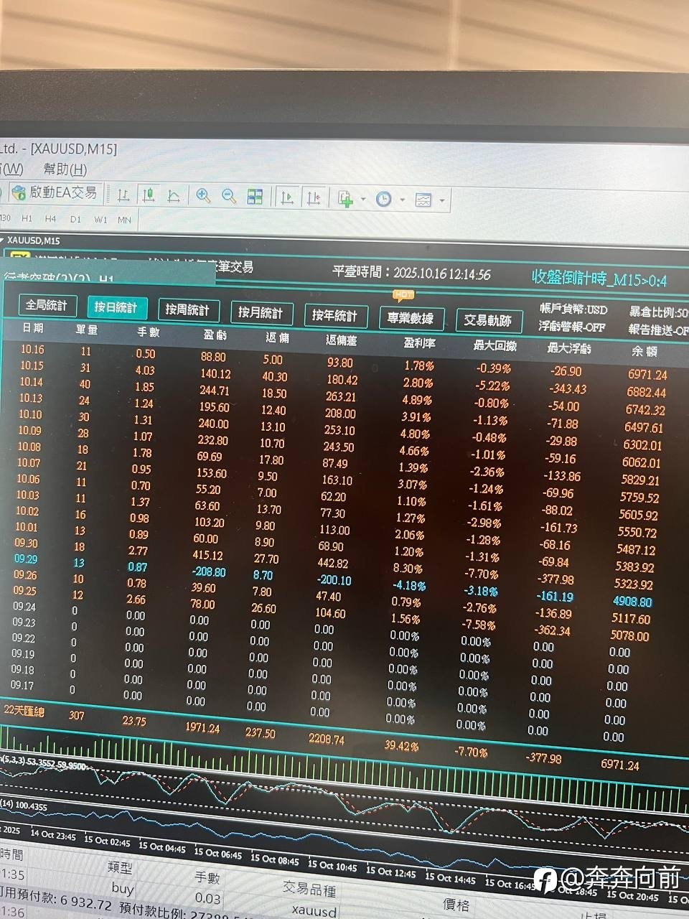Select the bar chart style icon
The image size is (689, 919).
coord(123,195)
